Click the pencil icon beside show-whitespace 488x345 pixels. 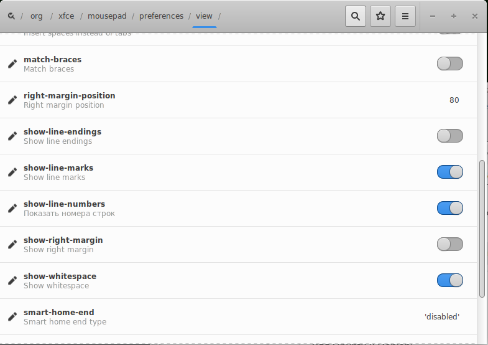12,281
